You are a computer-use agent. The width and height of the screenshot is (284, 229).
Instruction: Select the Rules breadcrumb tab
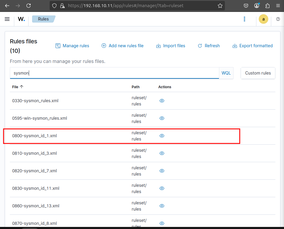point(43,19)
